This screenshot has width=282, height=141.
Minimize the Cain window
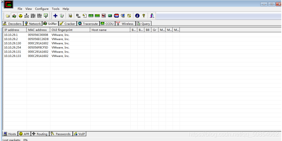coord(264,4)
